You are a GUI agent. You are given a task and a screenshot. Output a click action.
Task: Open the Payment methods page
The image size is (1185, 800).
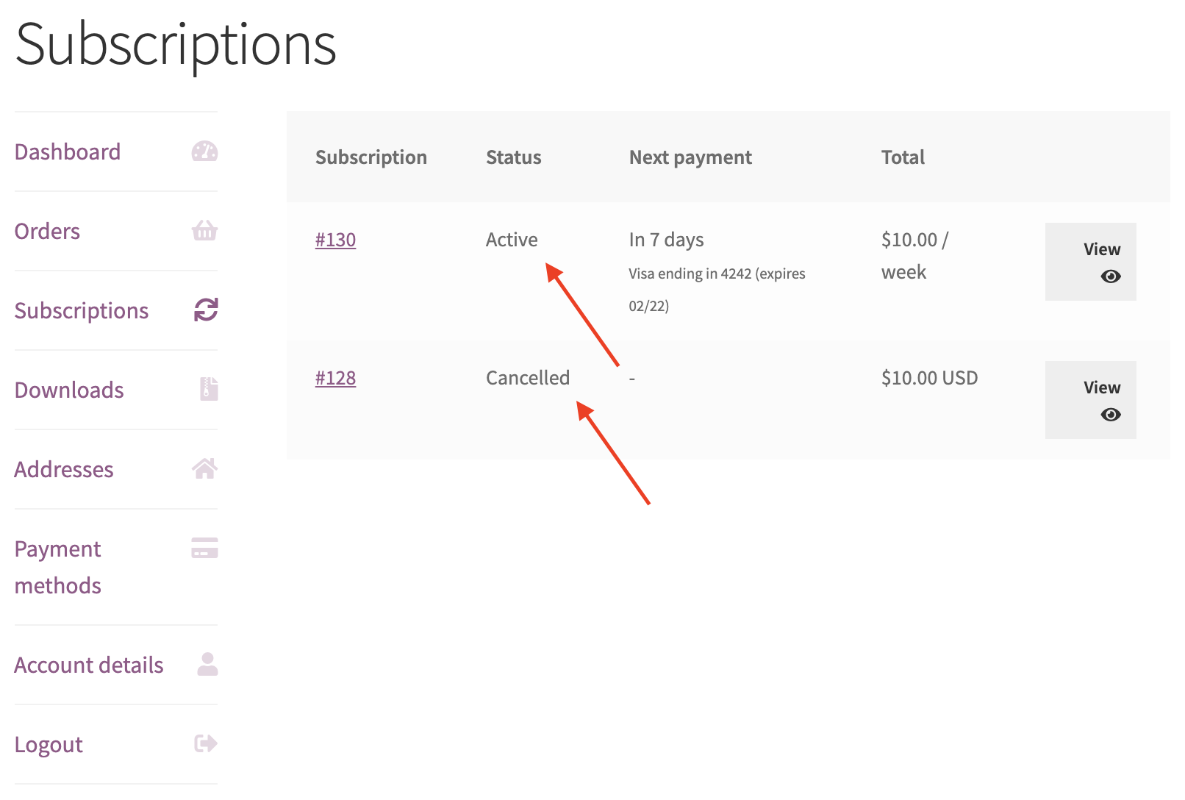(x=58, y=567)
